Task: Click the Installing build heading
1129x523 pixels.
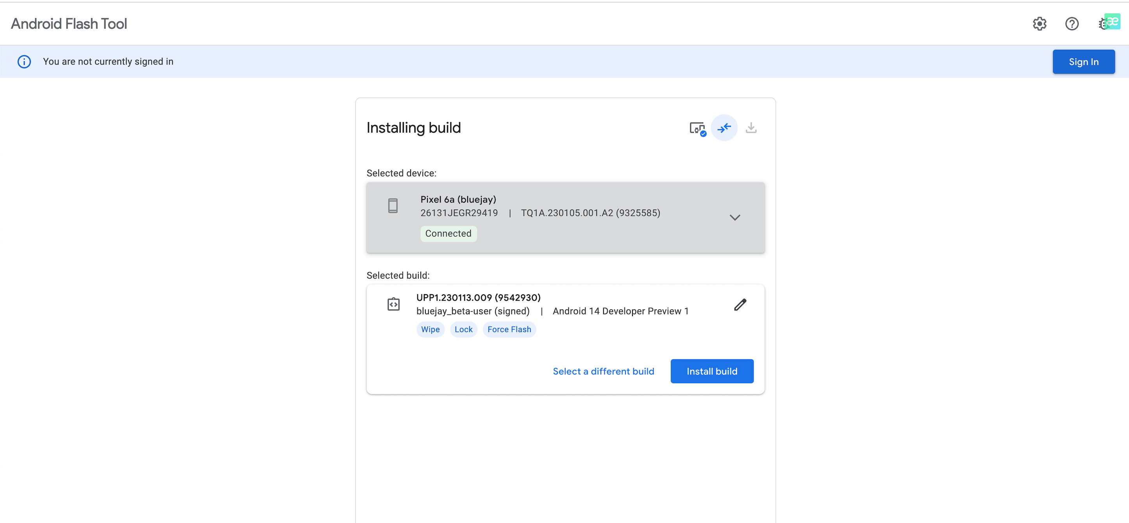Action: pos(414,128)
